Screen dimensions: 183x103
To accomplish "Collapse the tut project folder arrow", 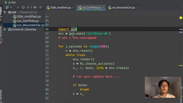I will click(x=5, y=12).
